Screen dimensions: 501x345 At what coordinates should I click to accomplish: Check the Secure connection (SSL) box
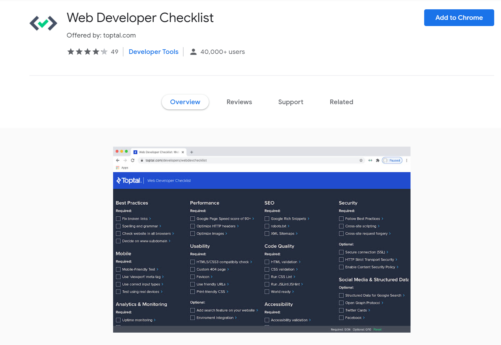coord(341,252)
